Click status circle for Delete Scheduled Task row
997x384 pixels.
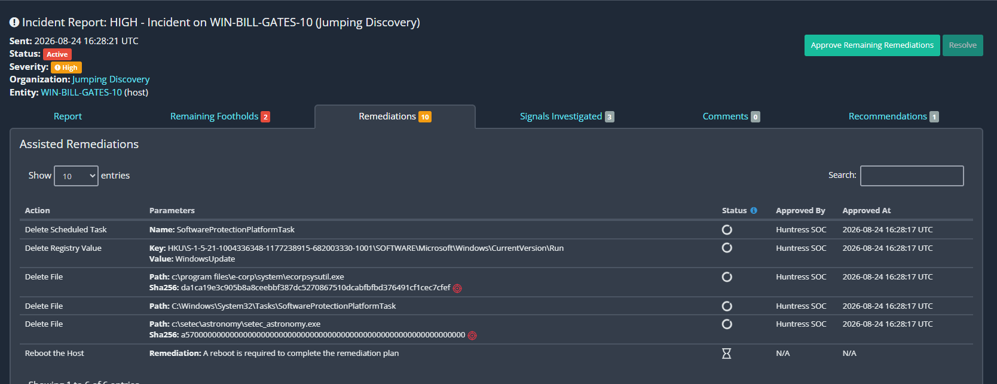pyautogui.click(x=727, y=229)
